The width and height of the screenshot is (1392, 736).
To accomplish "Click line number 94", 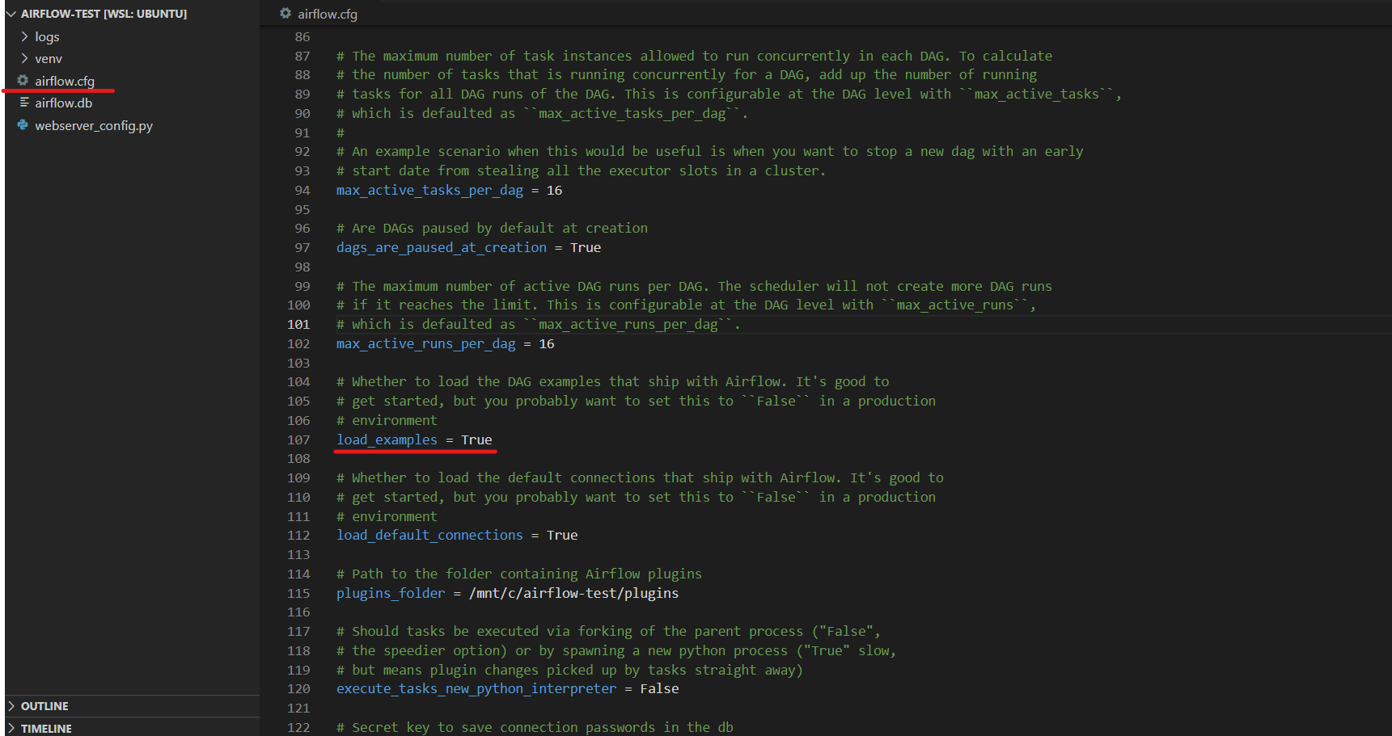I will tap(302, 190).
